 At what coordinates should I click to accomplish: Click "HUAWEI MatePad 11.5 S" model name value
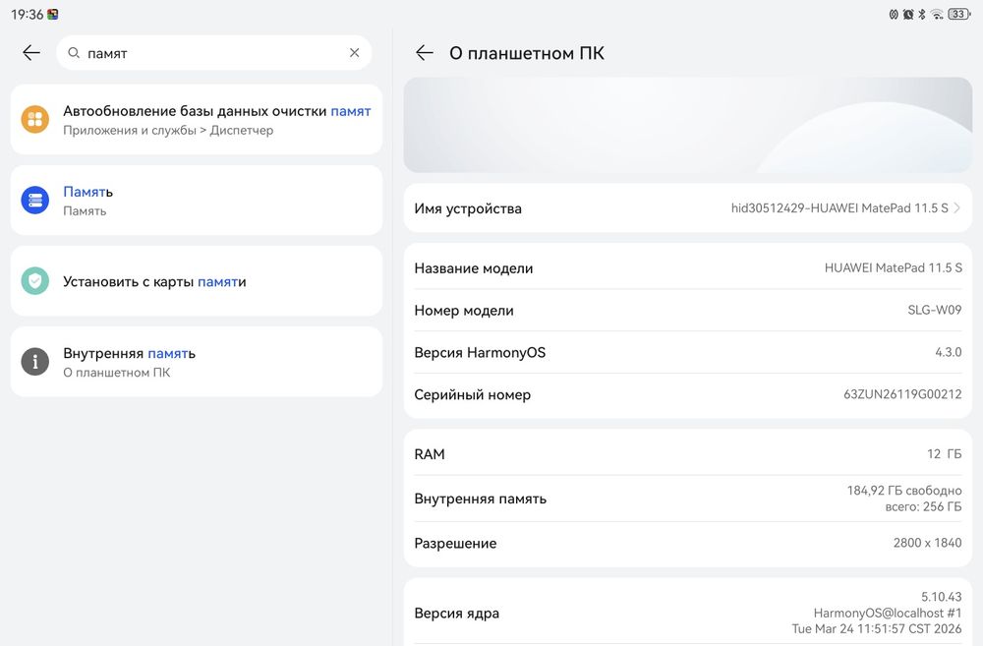coord(893,267)
